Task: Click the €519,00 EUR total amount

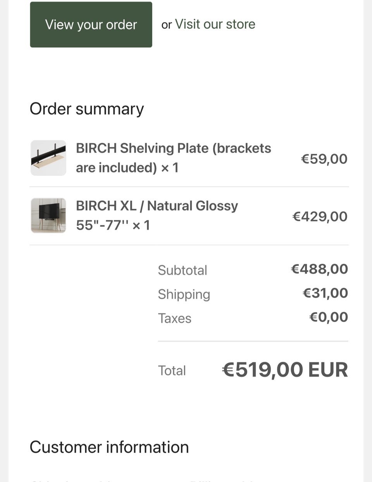Action: [285, 370]
